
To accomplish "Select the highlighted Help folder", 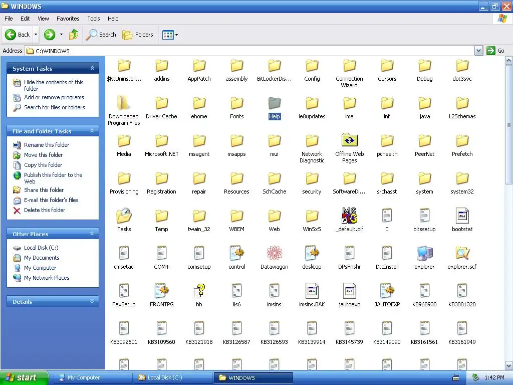I will coord(274,103).
